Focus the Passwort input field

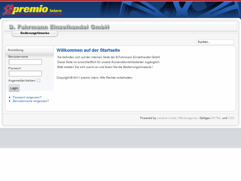click(x=25, y=73)
